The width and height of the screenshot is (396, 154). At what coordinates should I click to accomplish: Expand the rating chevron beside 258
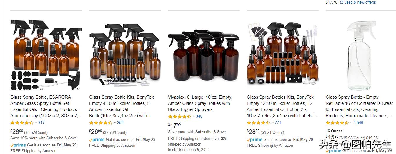tap(115, 123)
